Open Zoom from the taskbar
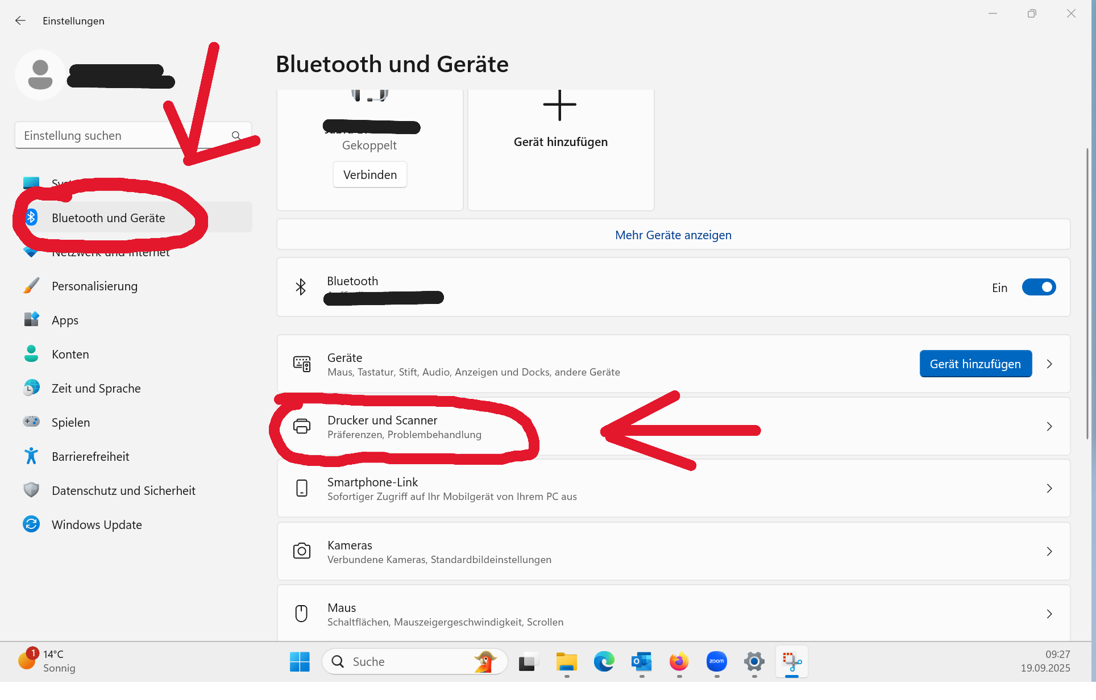Screen dimensions: 1096x700 (716, 661)
